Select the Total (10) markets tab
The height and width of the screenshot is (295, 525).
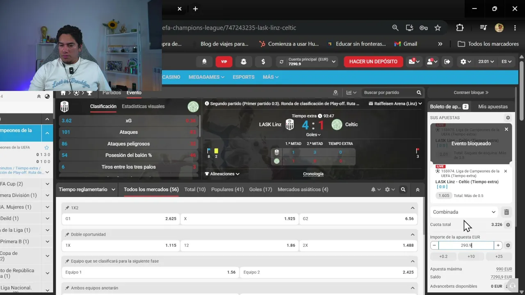pyautogui.click(x=195, y=190)
